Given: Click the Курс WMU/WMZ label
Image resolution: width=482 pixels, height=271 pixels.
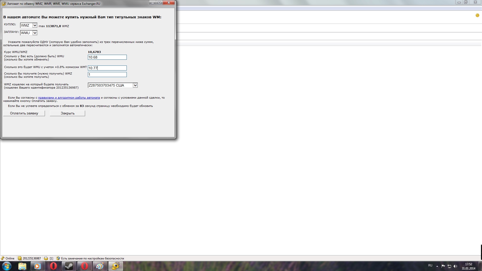Looking at the screenshot, I should point(16,52).
